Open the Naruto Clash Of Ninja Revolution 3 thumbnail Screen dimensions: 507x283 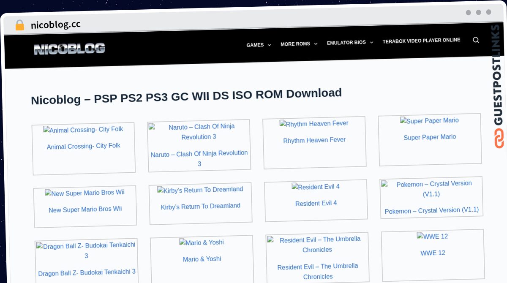click(x=199, y=132)
